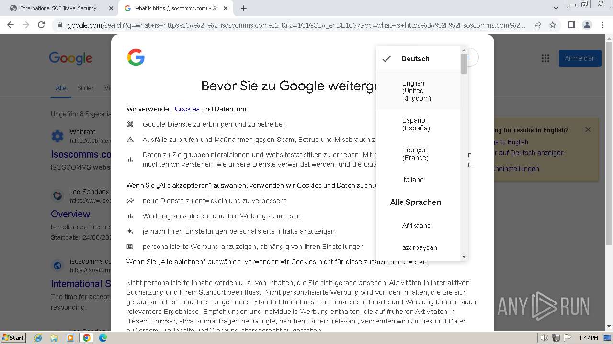Screen dimensions: 613x344
Task: Open the Overview search result link
Action: click(70, 214)
